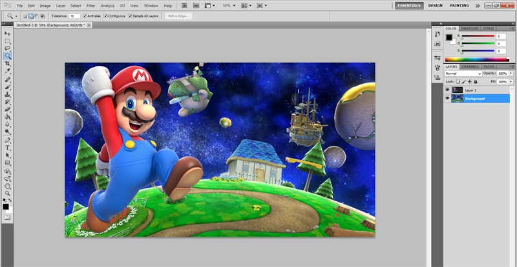
Task: Select the Pen tool
Action: pyautogui.click(x=8, y=140)
